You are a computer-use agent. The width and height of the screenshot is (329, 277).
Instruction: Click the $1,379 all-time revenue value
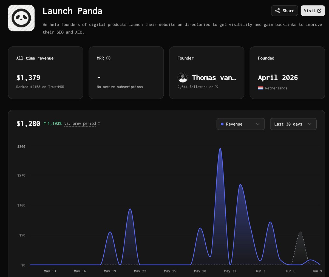(28, 78)
